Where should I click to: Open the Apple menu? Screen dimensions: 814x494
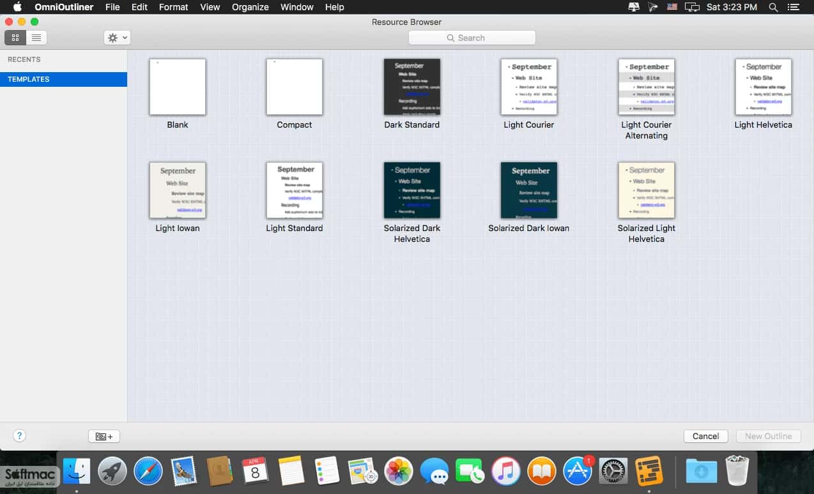pyautogui.click(x=17, y=7)
